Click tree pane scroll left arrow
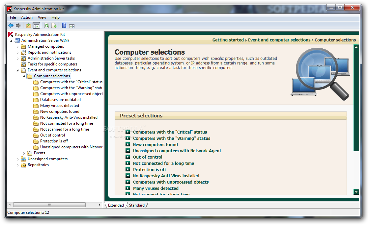The width and height of the screenshot is (369, 225). (x=10, y=205)
